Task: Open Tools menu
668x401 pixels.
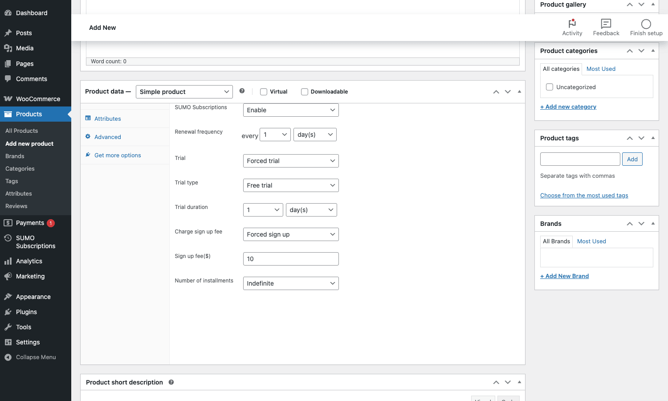Action: pyautogui.click(x=36, y=327)
